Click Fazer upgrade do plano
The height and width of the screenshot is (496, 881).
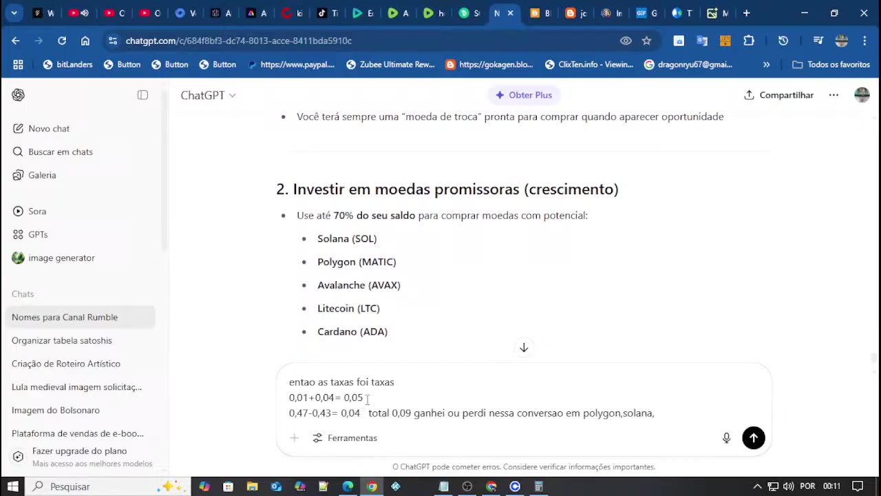point(82,457)
